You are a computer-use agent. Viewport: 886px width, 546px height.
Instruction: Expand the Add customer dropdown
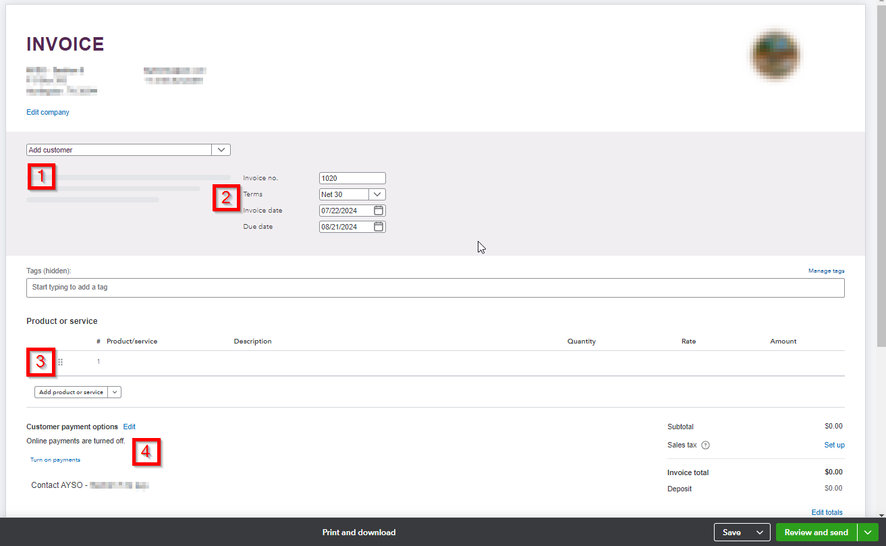pos(221,150)
